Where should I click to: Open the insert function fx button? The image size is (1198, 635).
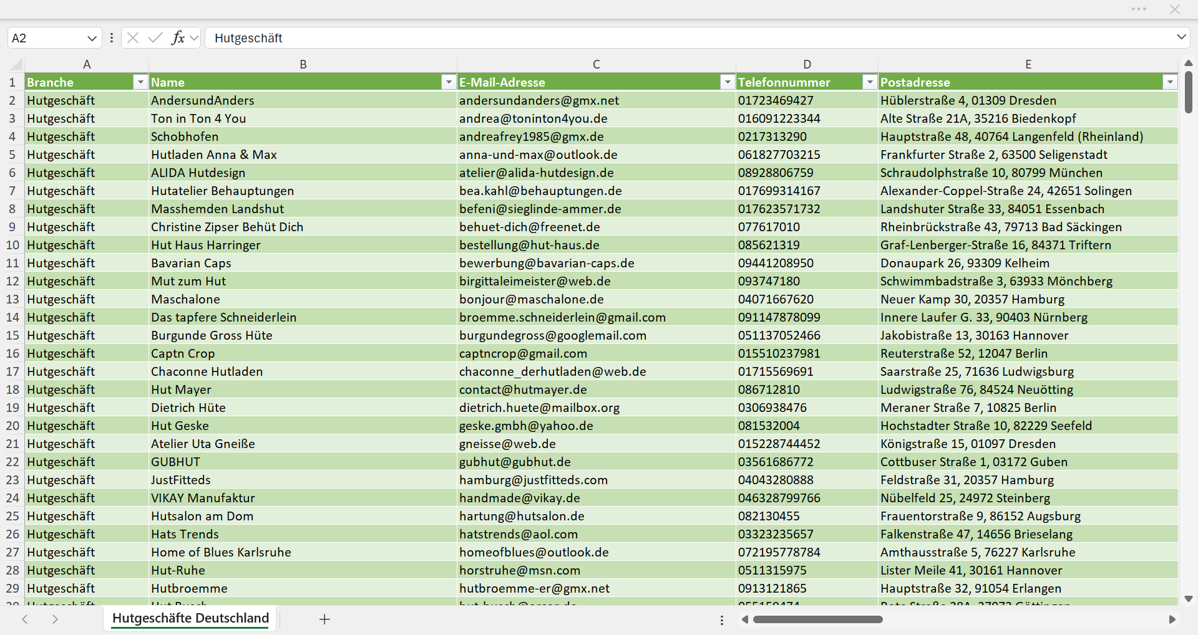point(178,38)
